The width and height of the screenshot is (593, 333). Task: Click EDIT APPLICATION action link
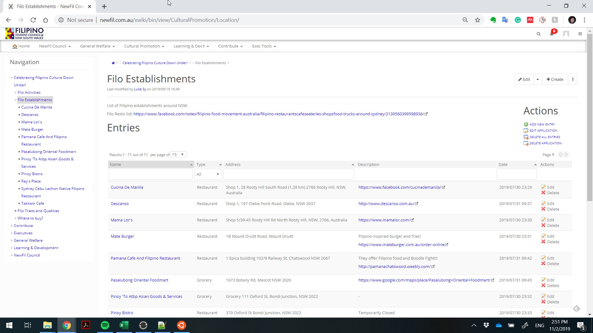543,130
